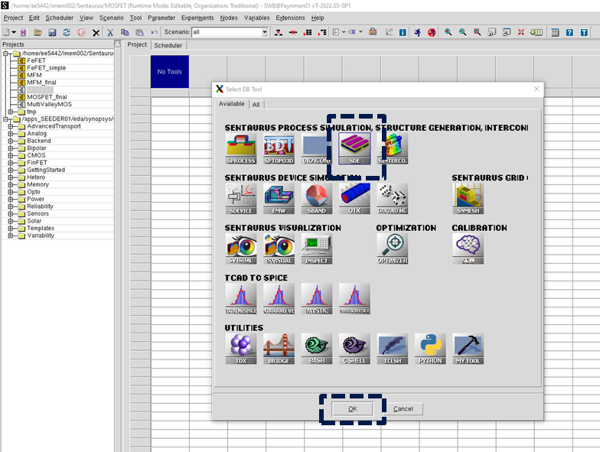Expand the tmp folder node
The height and width of the screenshot is (452, 600).
[11, 112]
